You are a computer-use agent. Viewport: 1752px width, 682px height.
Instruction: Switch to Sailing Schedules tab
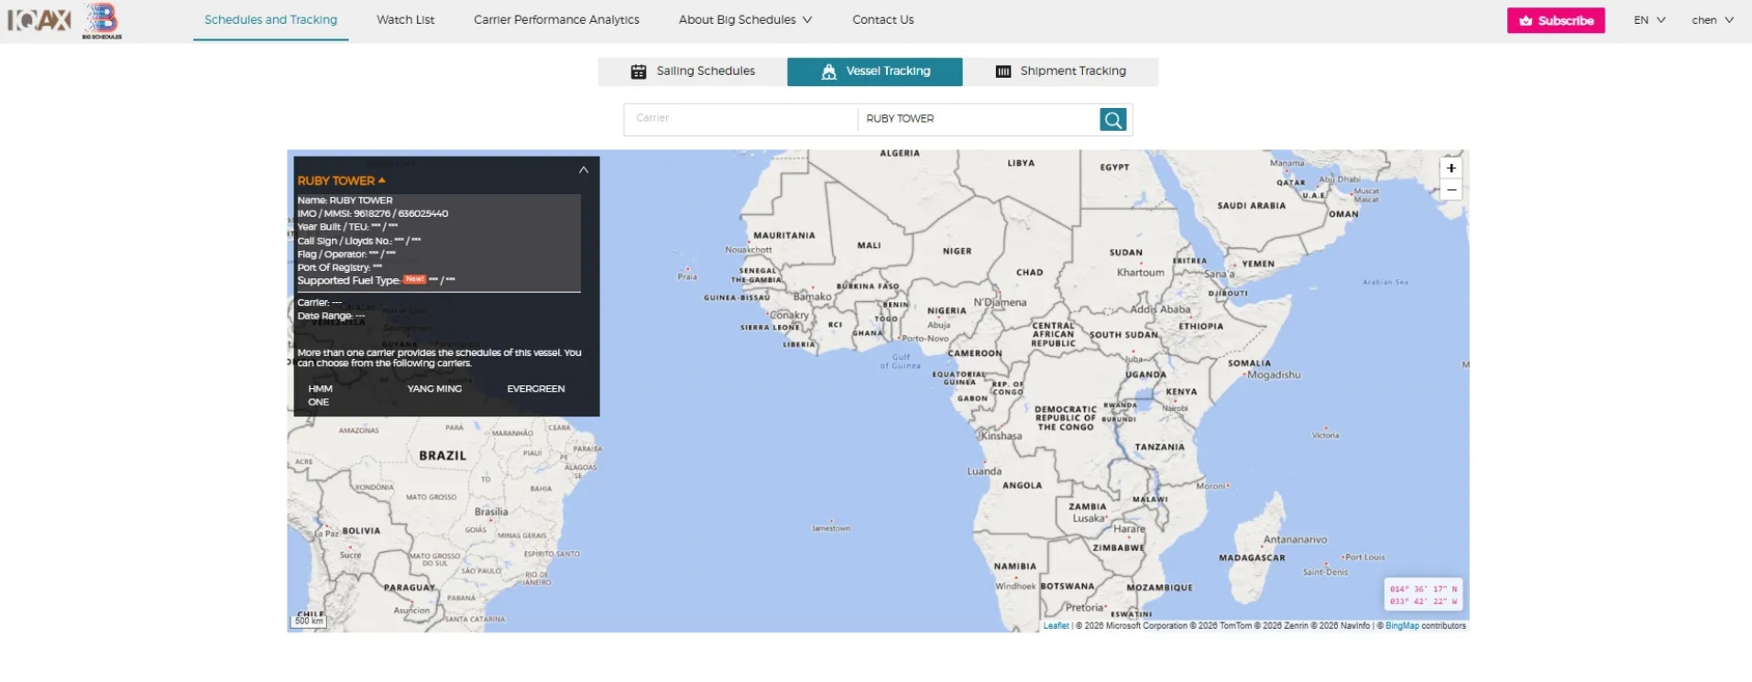pyautogui.click(x=693, y=71)
